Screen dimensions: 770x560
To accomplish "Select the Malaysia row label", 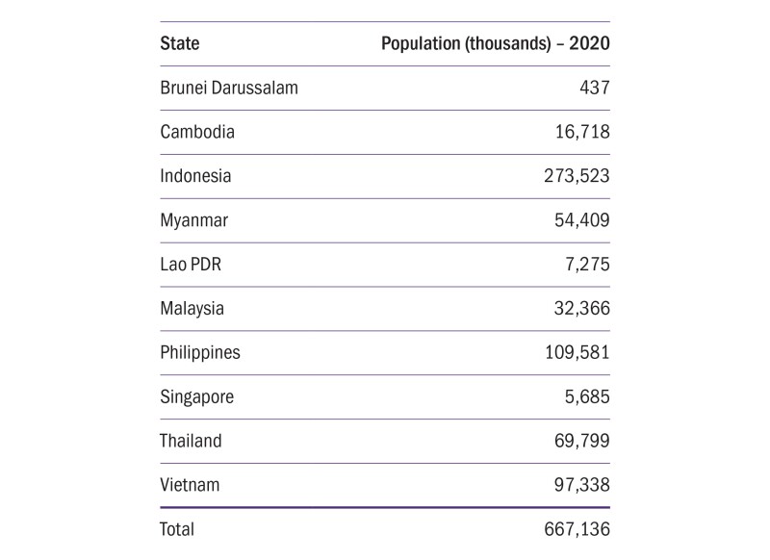I will click(192, 309).
